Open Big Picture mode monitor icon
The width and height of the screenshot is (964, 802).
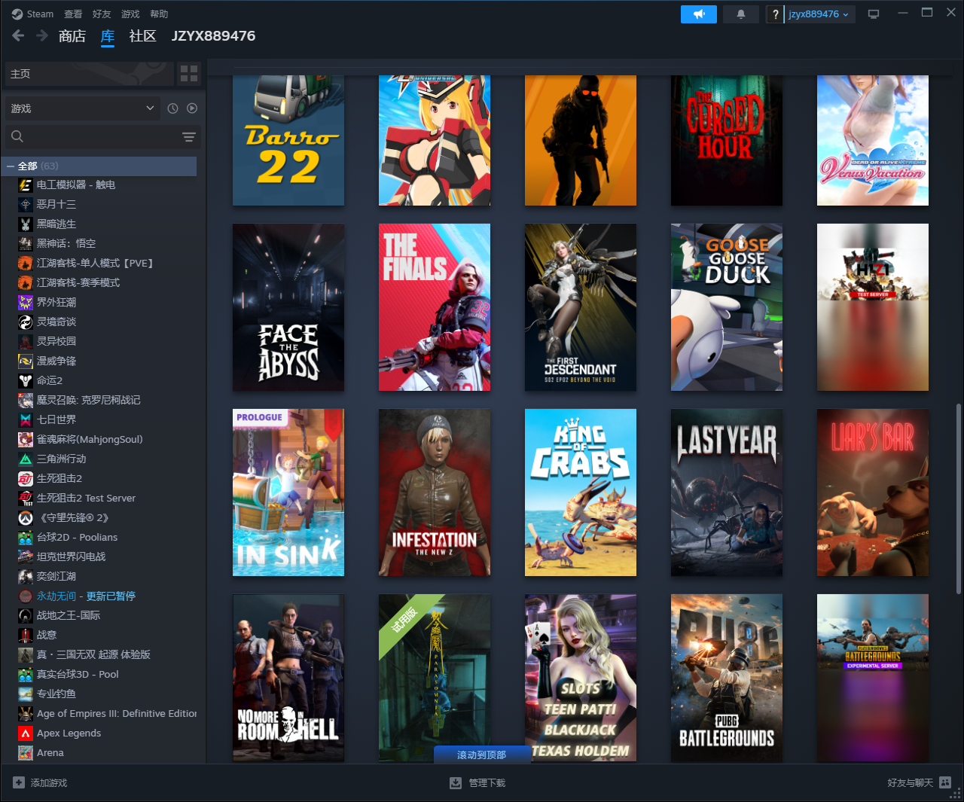[x=874, y=14]
